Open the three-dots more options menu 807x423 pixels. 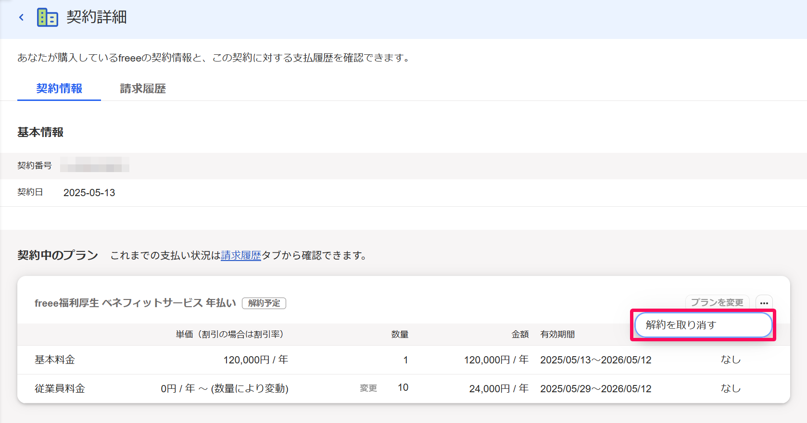764,303
